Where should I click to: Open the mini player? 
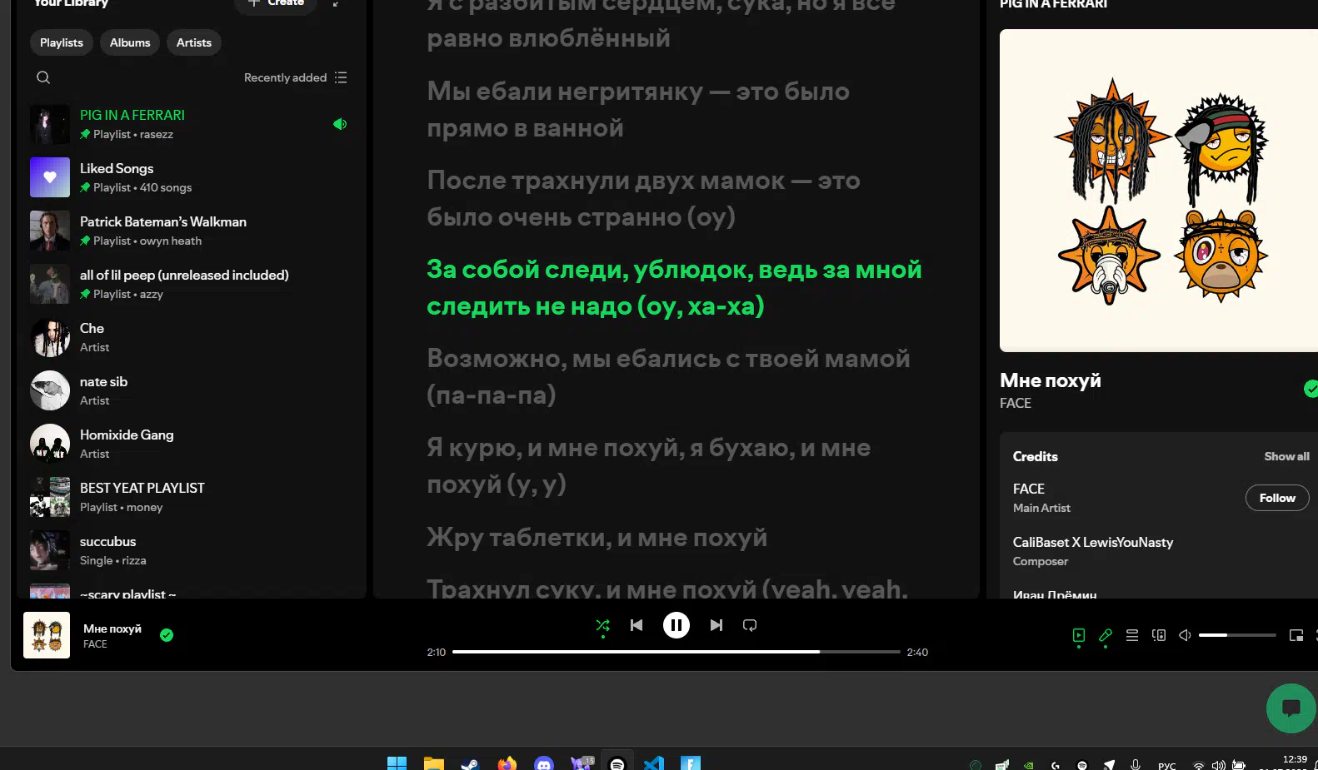coord(1296,635)
